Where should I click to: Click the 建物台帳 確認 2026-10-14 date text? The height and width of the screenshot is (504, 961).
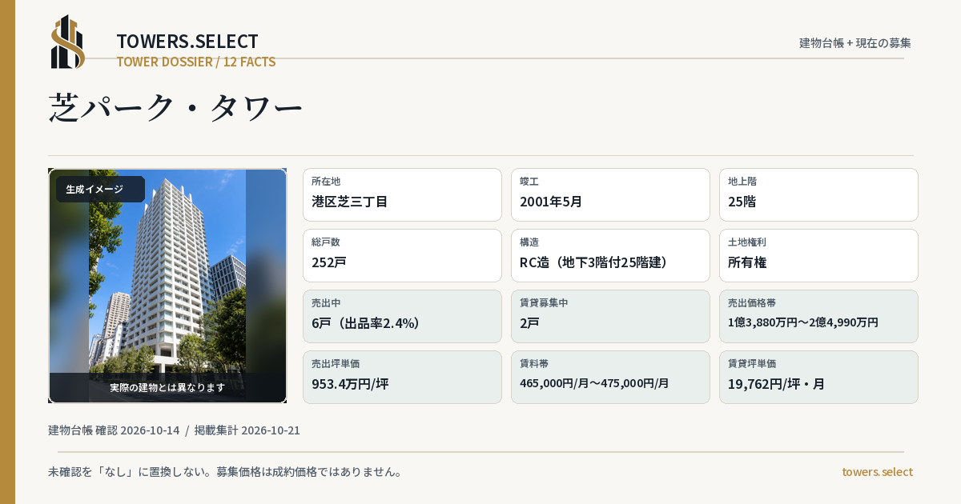[x=114, y=430]
